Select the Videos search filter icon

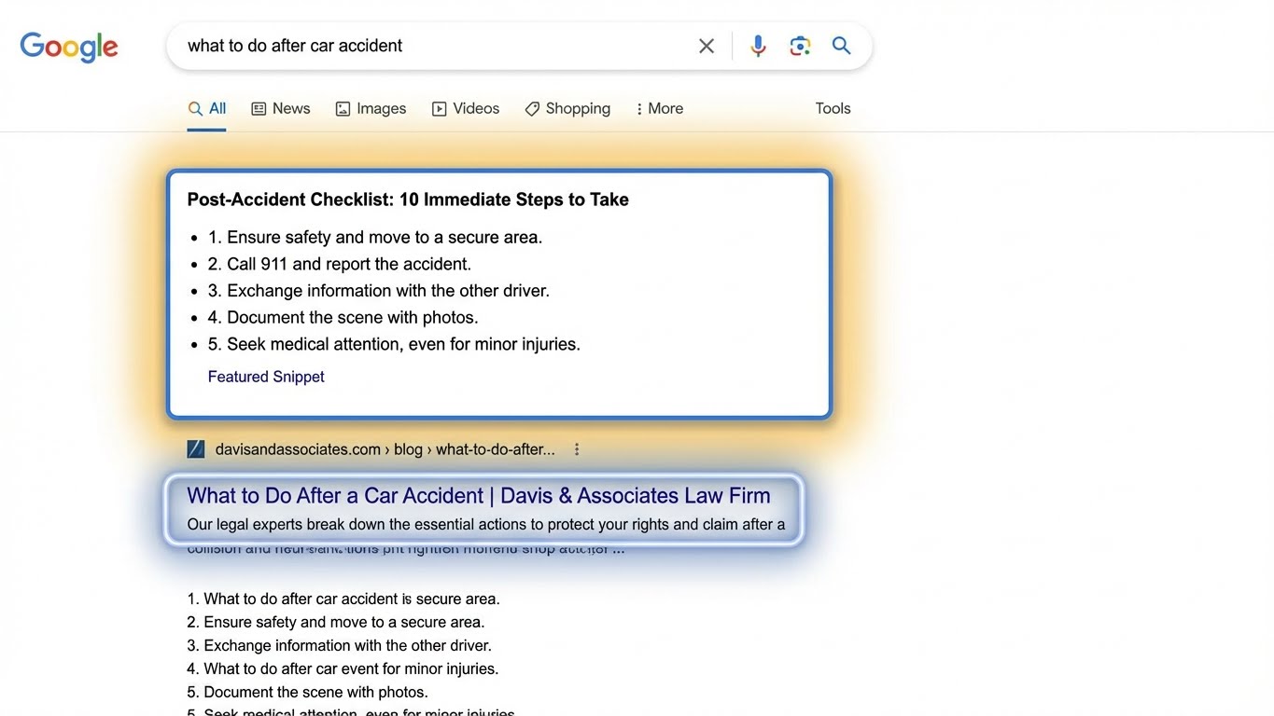click(x=438, y=108)
